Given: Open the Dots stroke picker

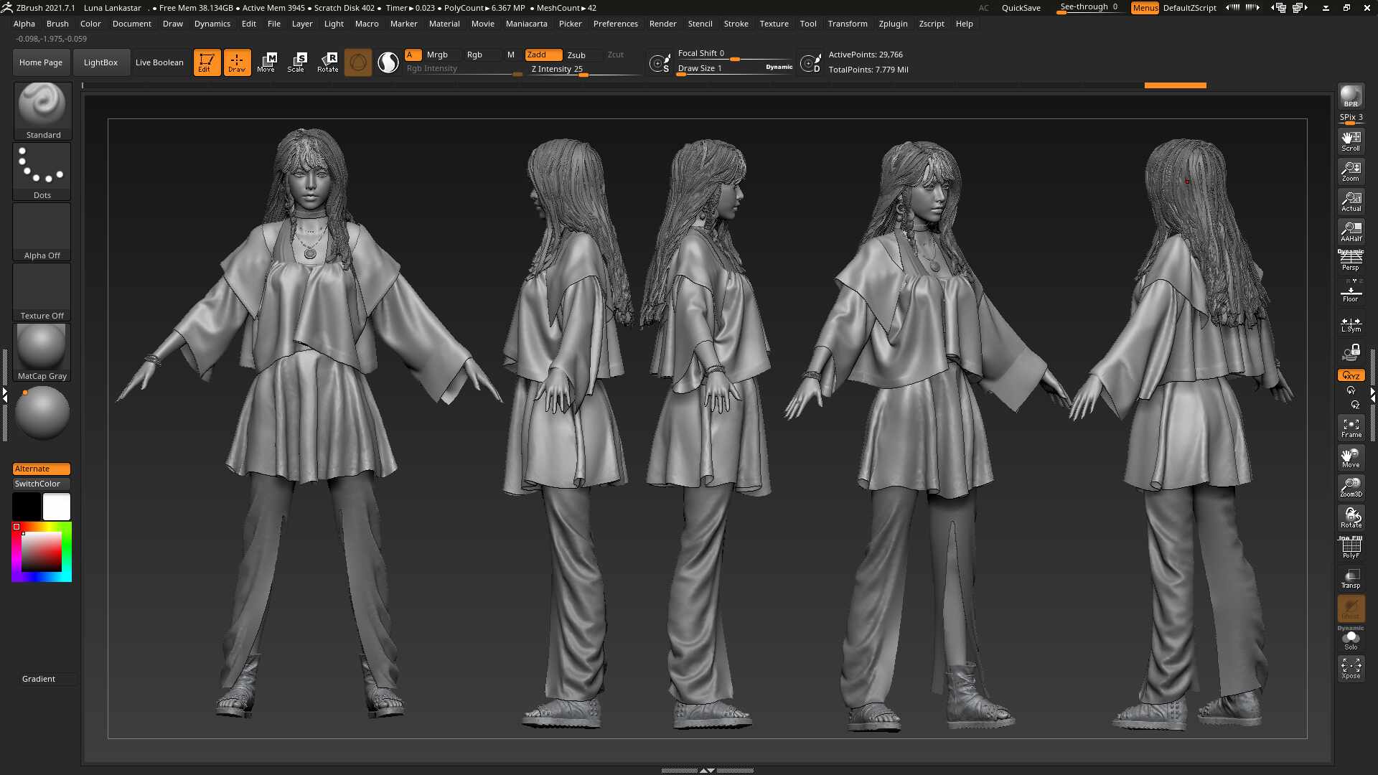Looking at the screenshot, I should pos(42,170).
